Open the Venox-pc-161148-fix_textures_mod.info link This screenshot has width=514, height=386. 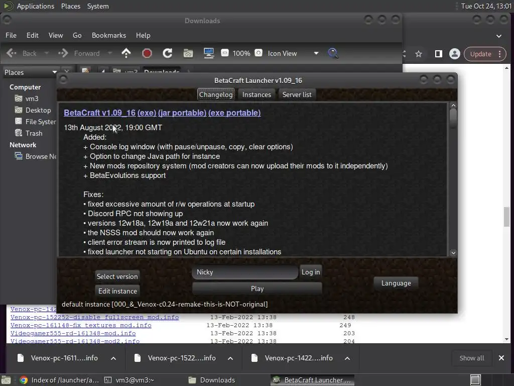[x=81, y=325]
